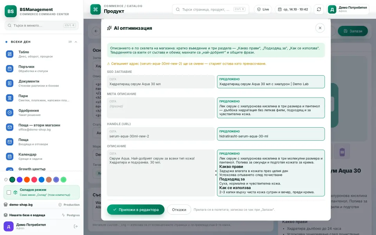Choose the dark green theme swatch

pyautogui.click(x=12, y=180)
